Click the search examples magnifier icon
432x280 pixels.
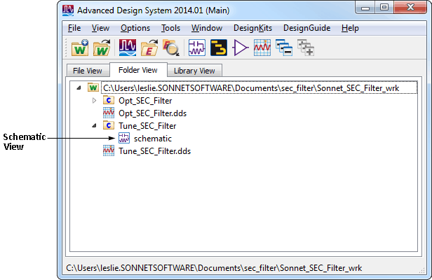(x=171, y=48)
